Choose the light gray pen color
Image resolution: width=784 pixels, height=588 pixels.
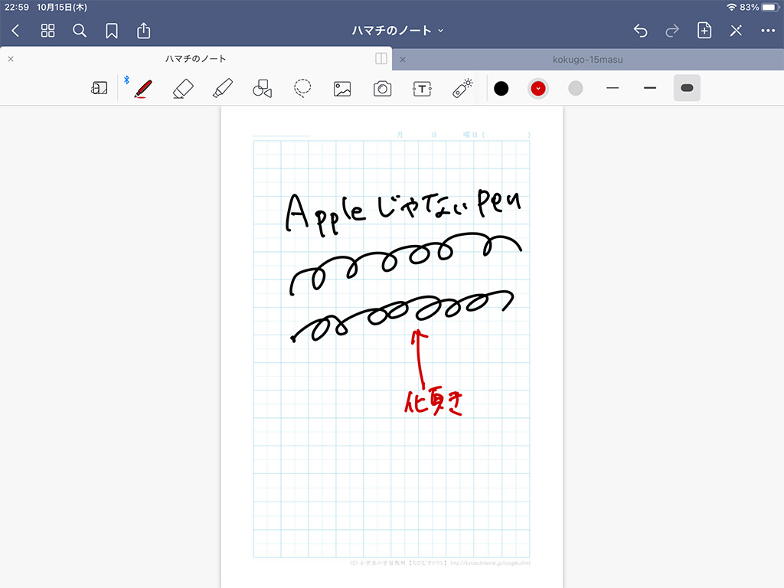click(x=576, y=89)
